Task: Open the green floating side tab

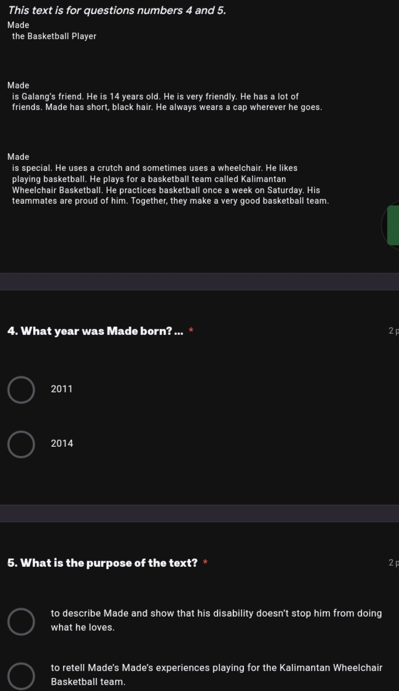Action: pos(393,225)
